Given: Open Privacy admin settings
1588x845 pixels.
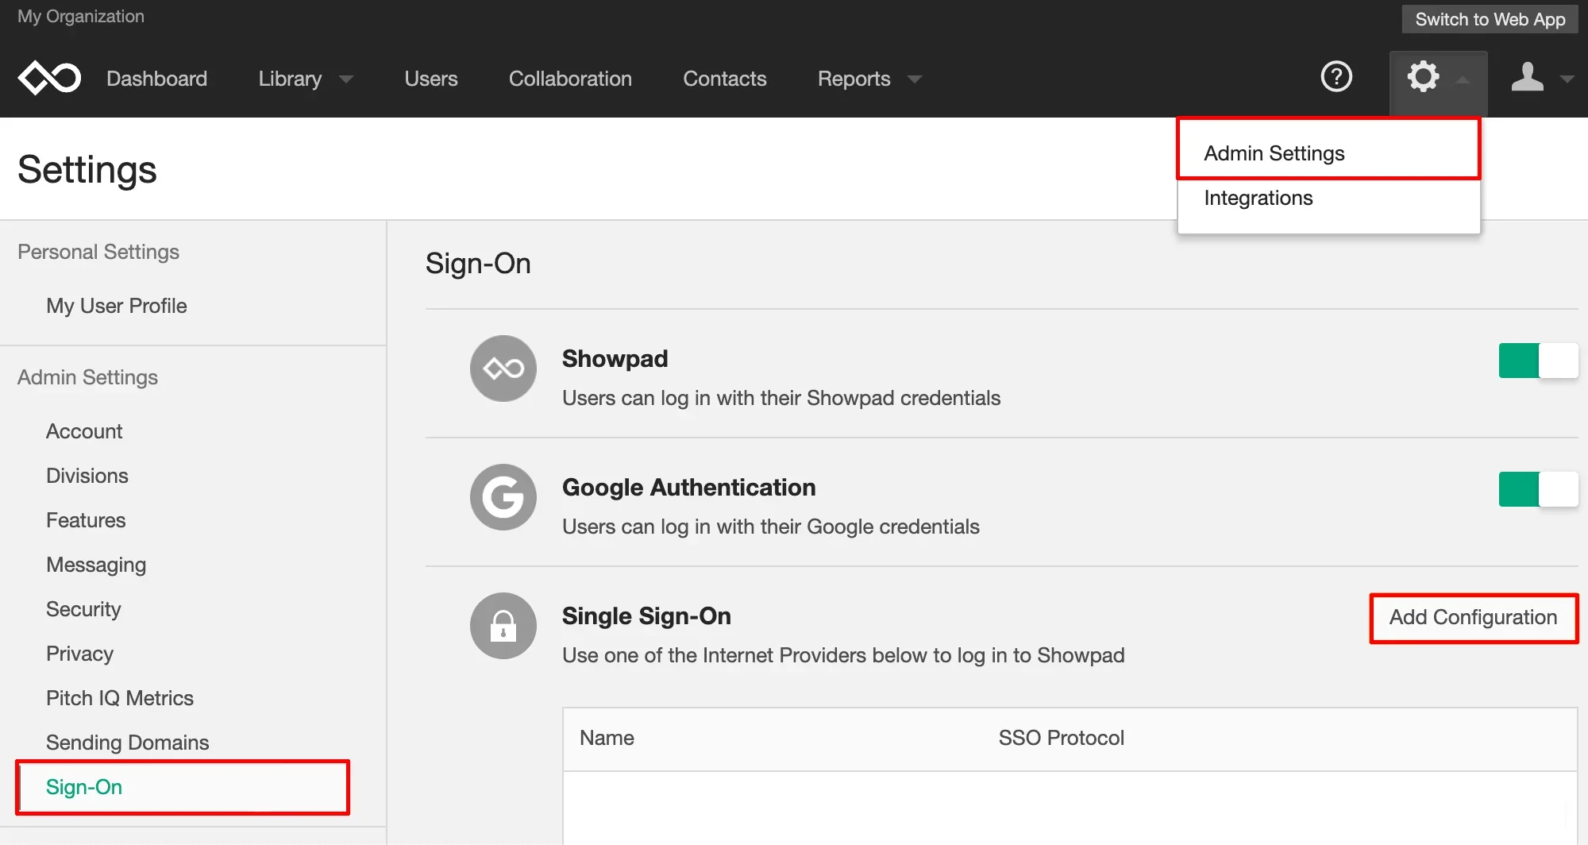Looking at the screenshot, I should pos(79,654).
